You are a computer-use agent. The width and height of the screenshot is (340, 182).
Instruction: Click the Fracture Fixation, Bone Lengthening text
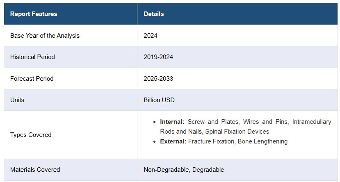point(238,141)
